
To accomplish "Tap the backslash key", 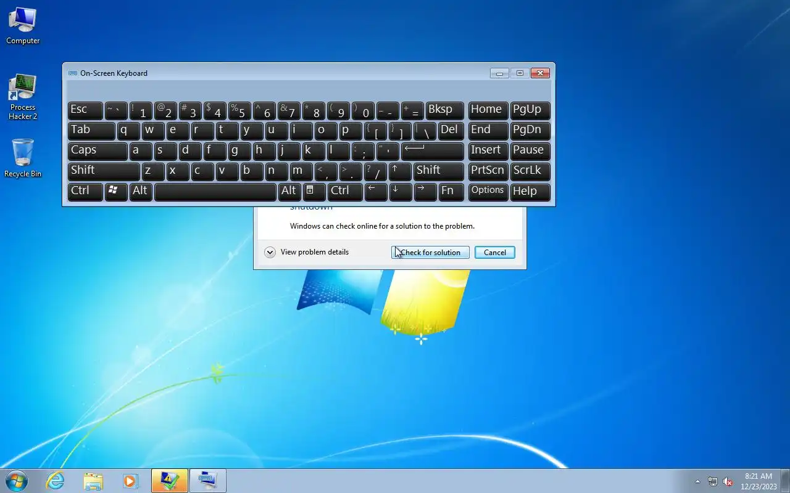I will (425, 131).
